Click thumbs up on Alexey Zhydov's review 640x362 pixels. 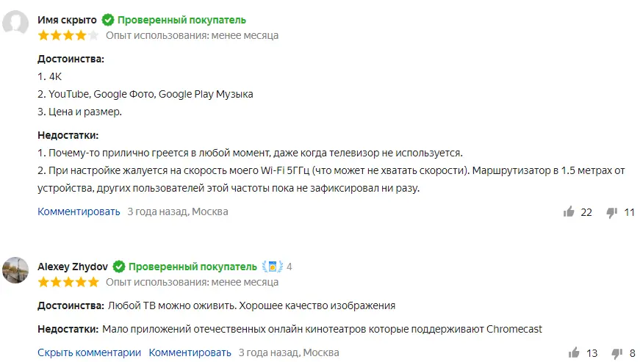(x=573, y=352)
